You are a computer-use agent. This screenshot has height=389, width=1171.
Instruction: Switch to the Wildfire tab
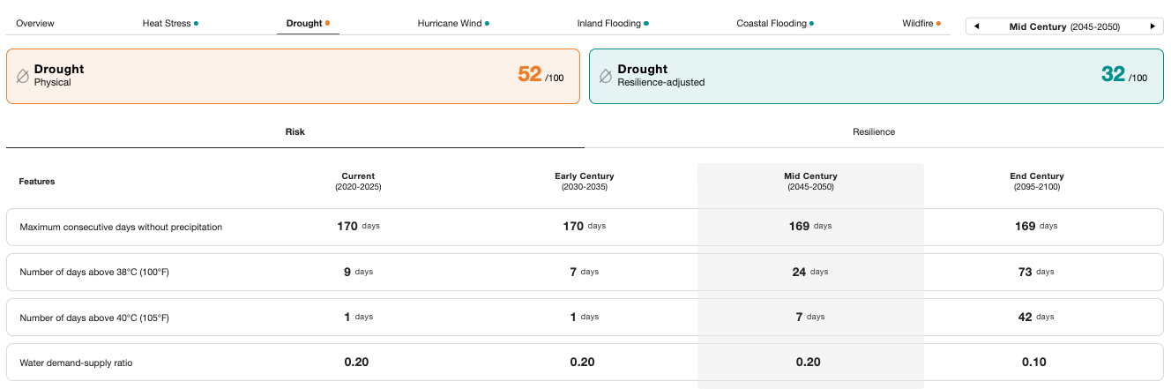pyautogui.click(x=921, y=24)
